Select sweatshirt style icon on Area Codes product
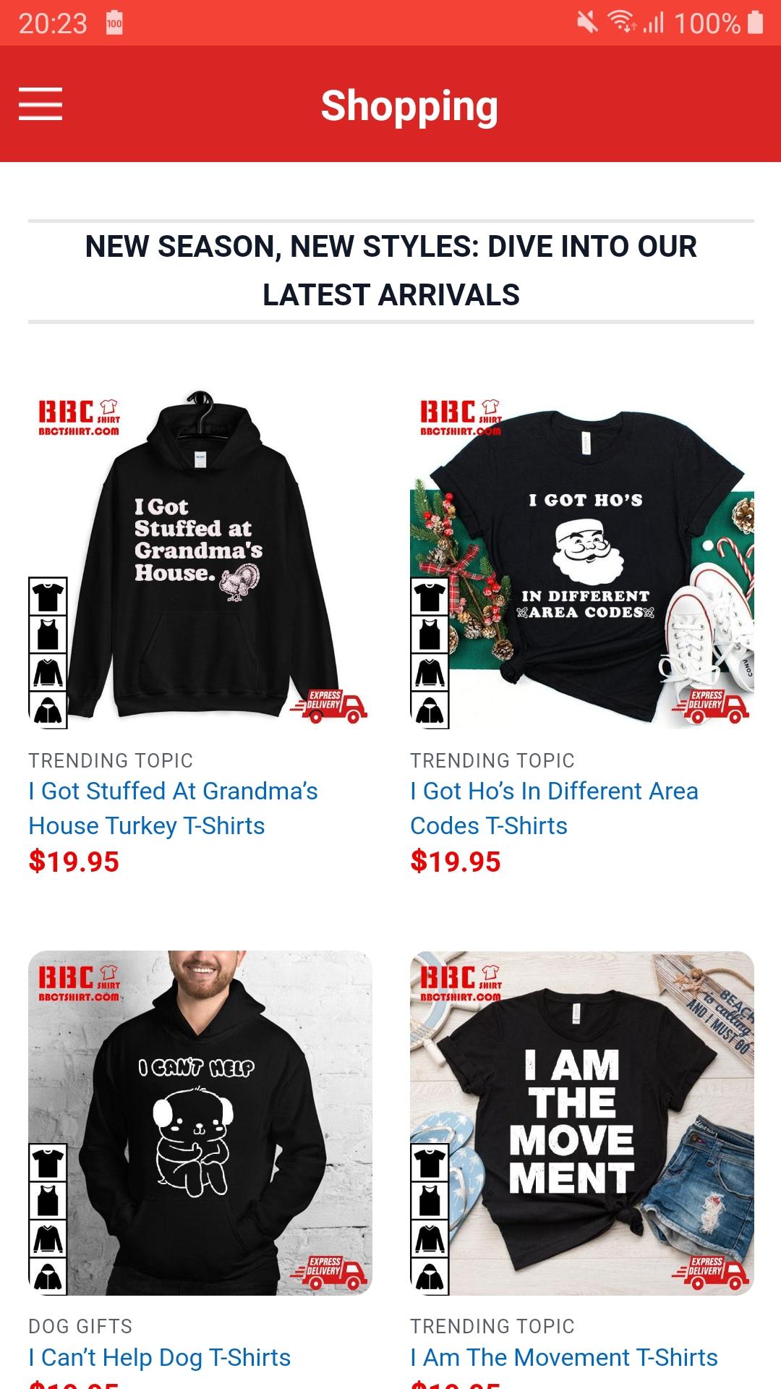Viewport: 781px width, 1389px height. point(430,673)
